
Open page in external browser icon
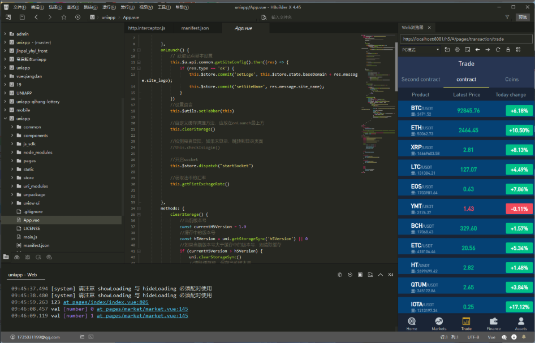click(x=447, y=50)
